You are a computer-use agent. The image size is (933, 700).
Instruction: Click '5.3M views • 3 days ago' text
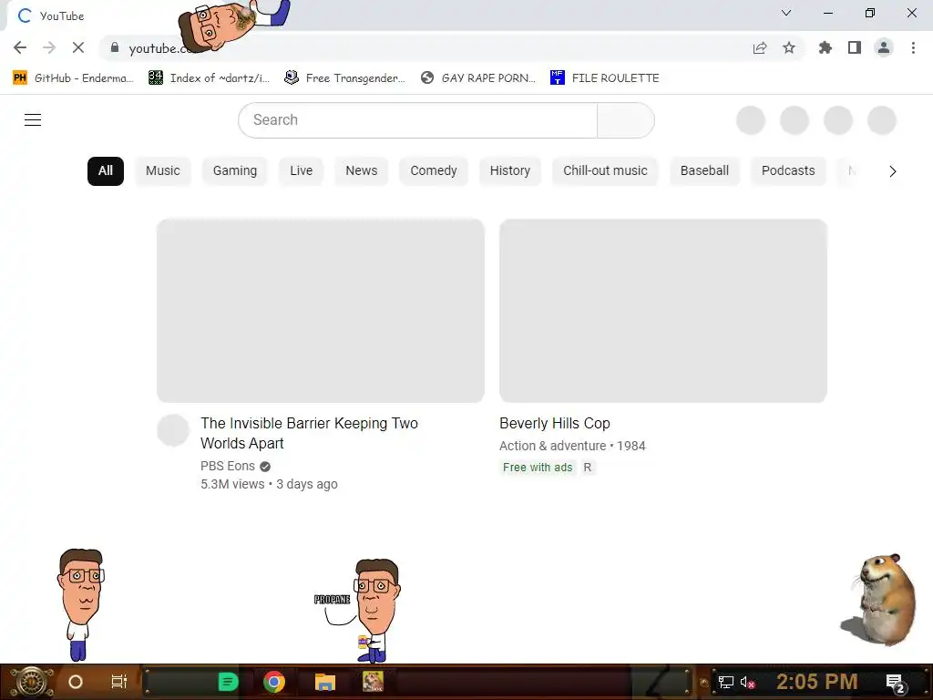tap(269, 484)
